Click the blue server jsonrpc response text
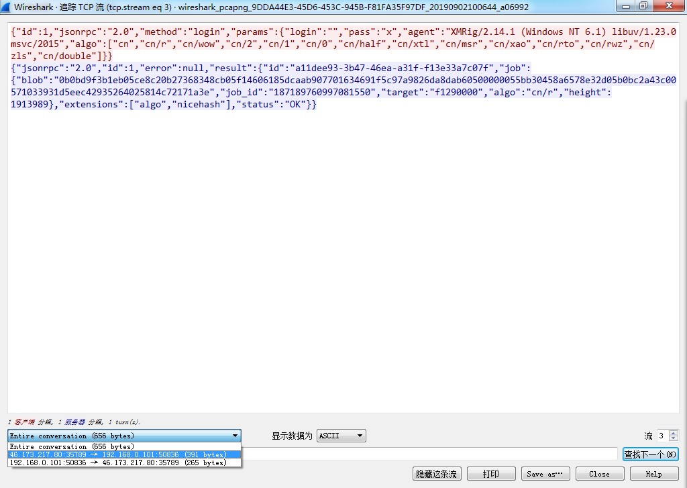687x488 pixels. pos(343,86)
